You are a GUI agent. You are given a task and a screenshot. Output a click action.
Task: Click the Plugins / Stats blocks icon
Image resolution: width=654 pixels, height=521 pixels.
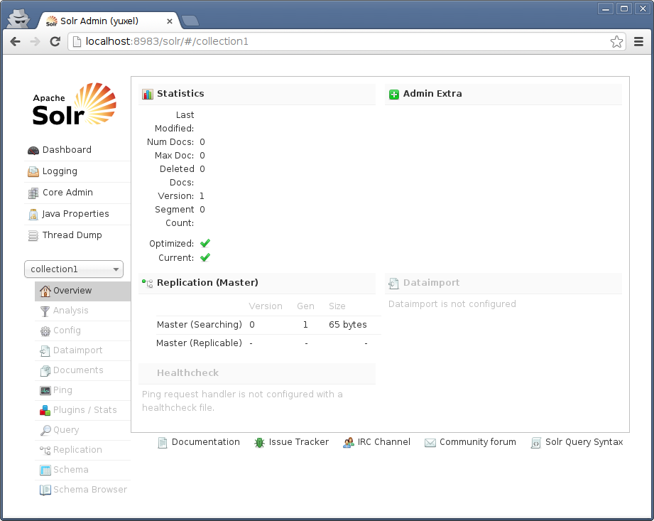(x=45, y=411)
